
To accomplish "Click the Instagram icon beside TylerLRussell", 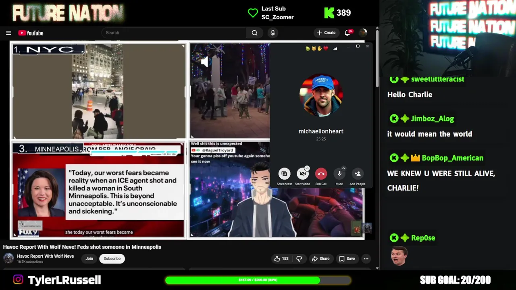I will click(x=18, y=280).
